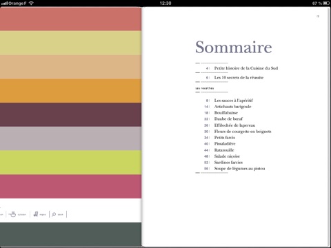Tap the signal bars next to Orange F
This screenshot has height=248, width=331.
4,3
